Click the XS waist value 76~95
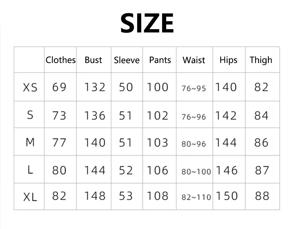Viewport: 296px width, 229px height. point(194,88)
